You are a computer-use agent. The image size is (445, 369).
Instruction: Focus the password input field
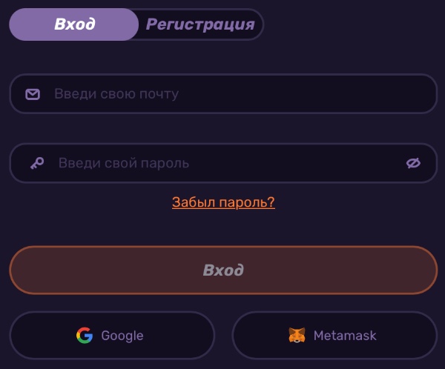coord(222,163)
